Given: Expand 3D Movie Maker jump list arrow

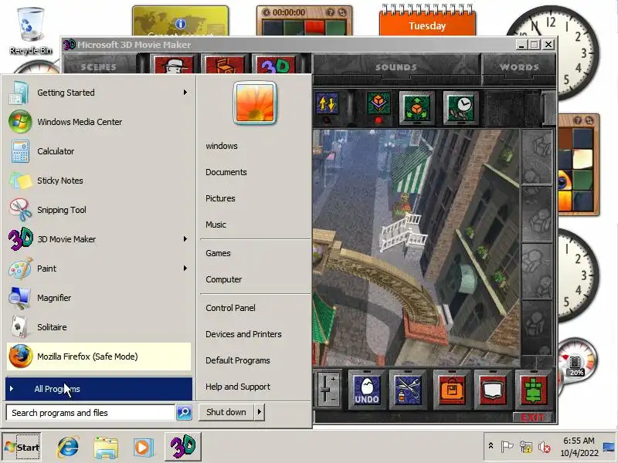Looking at the screenshot, I should 185,239.
